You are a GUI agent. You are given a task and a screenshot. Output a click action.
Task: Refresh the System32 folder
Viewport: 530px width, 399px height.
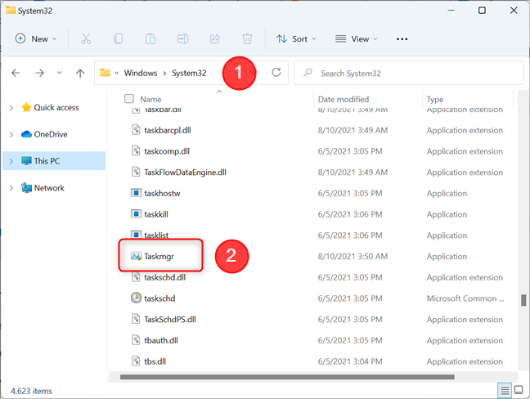pos(276,72)
